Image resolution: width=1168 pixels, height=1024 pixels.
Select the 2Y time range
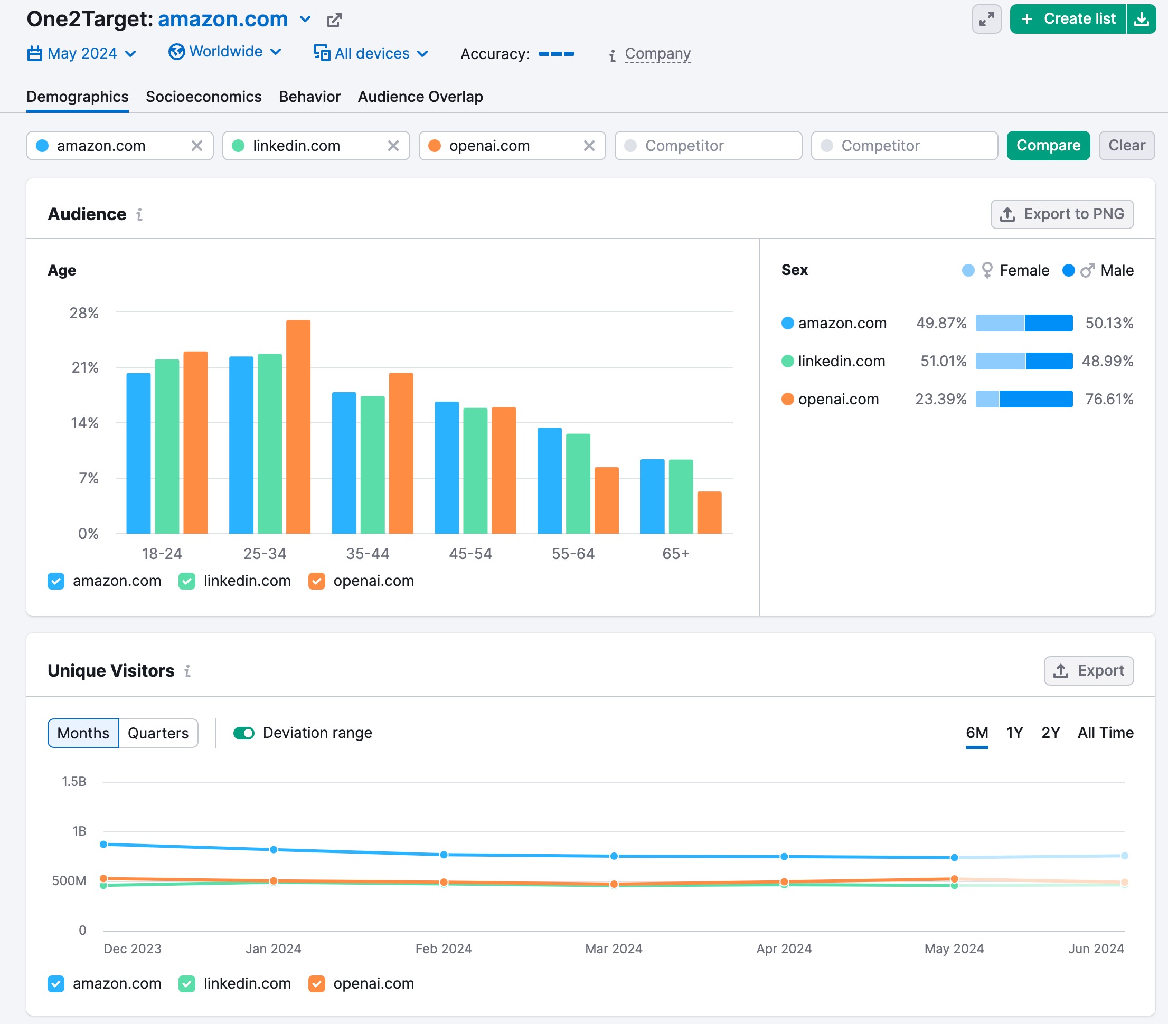1050,733
